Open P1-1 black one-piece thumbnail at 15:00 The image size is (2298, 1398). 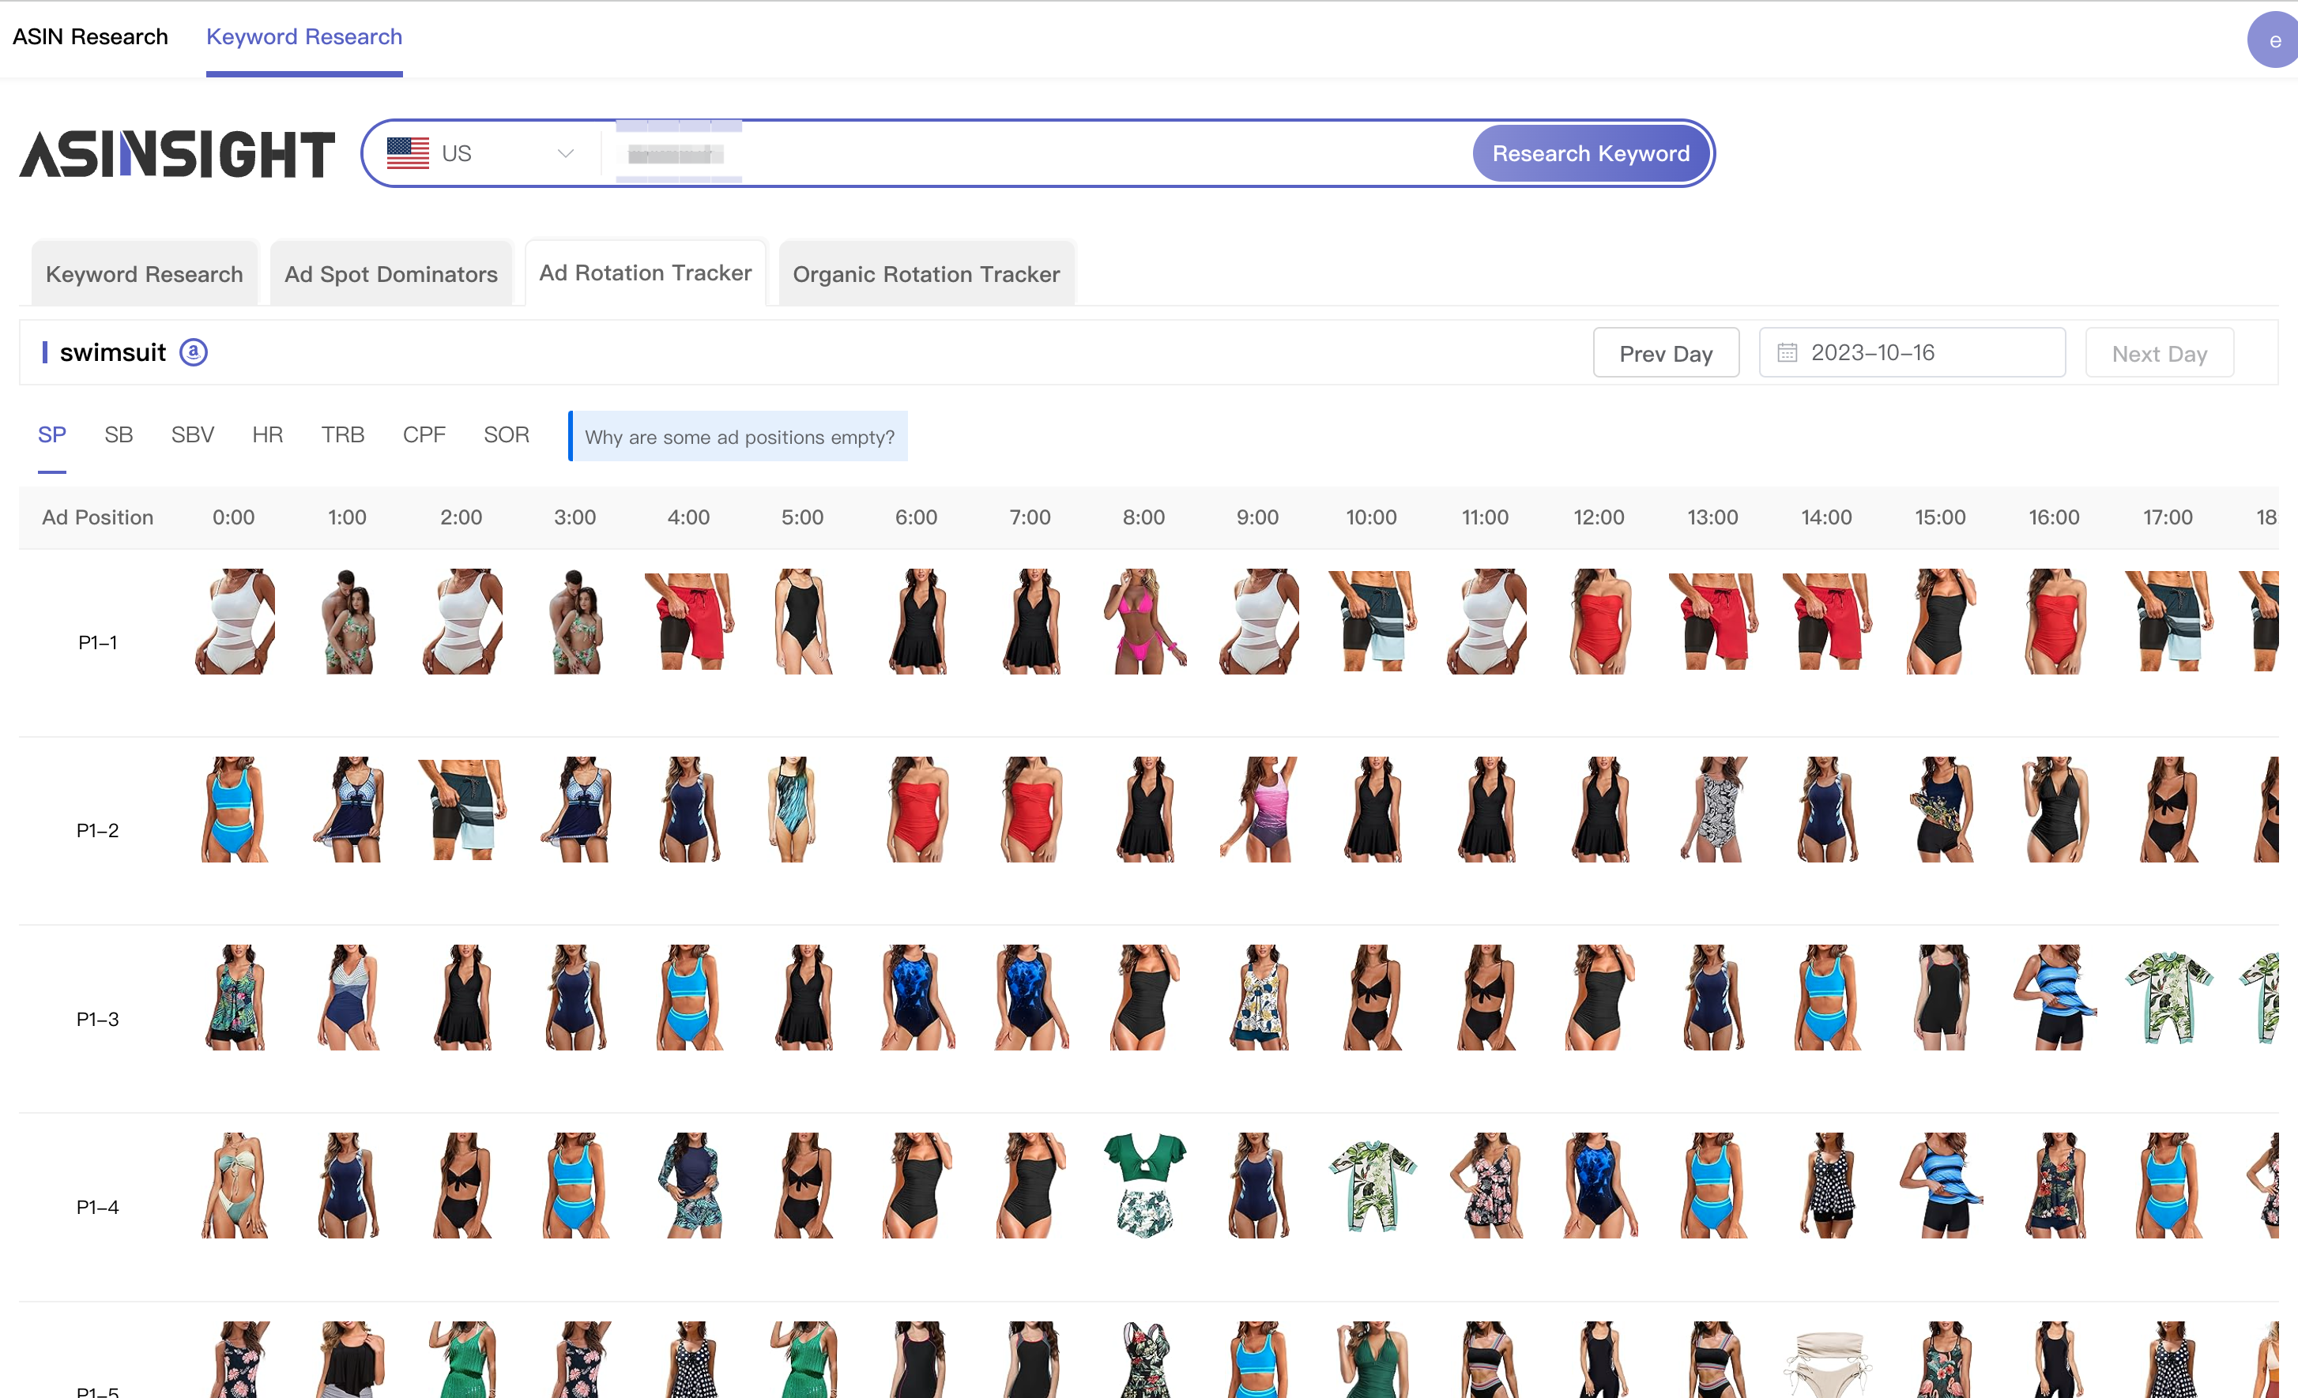1941,622
